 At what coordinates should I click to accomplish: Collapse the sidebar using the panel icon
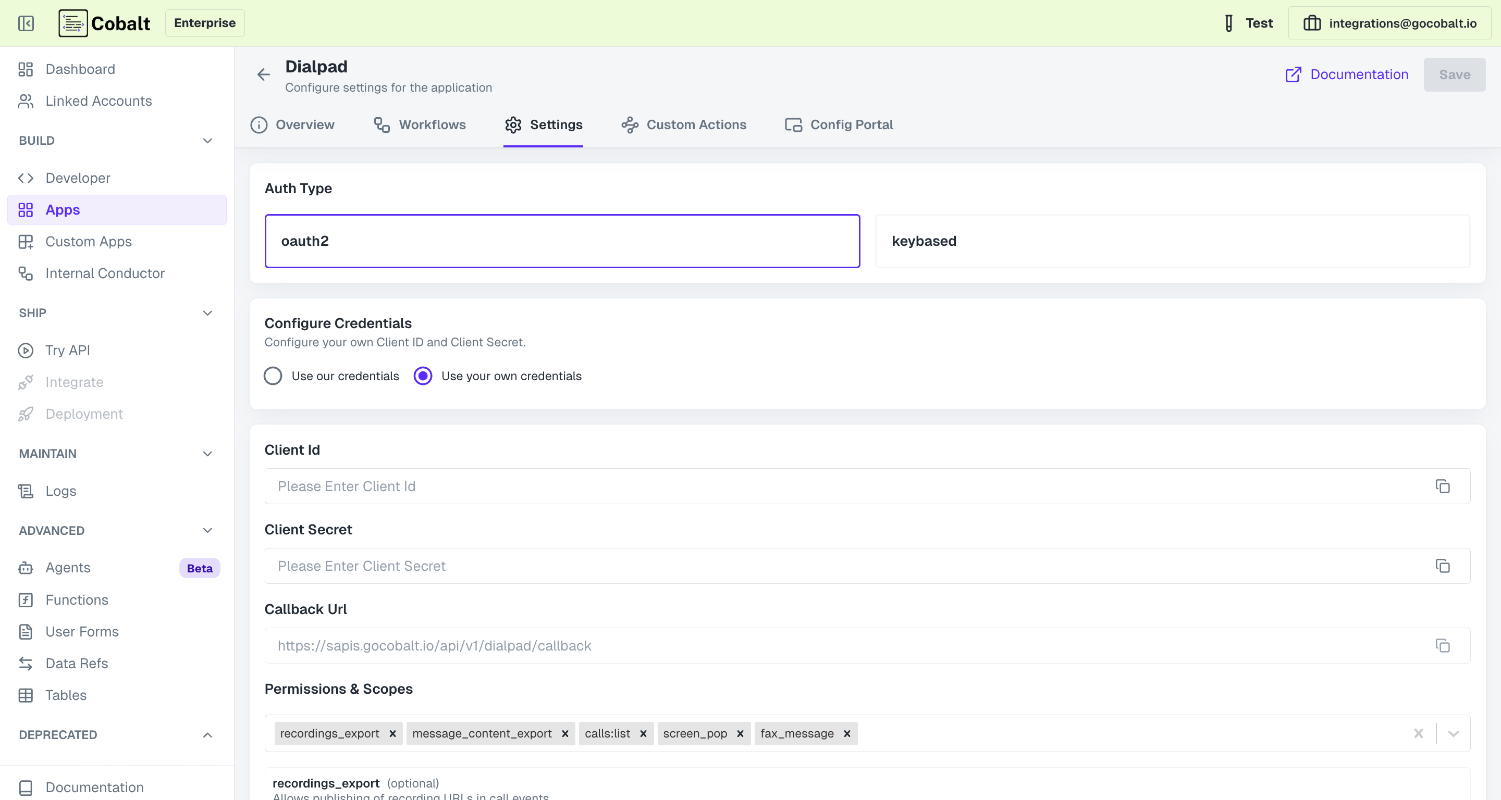(x=26, y=23)
